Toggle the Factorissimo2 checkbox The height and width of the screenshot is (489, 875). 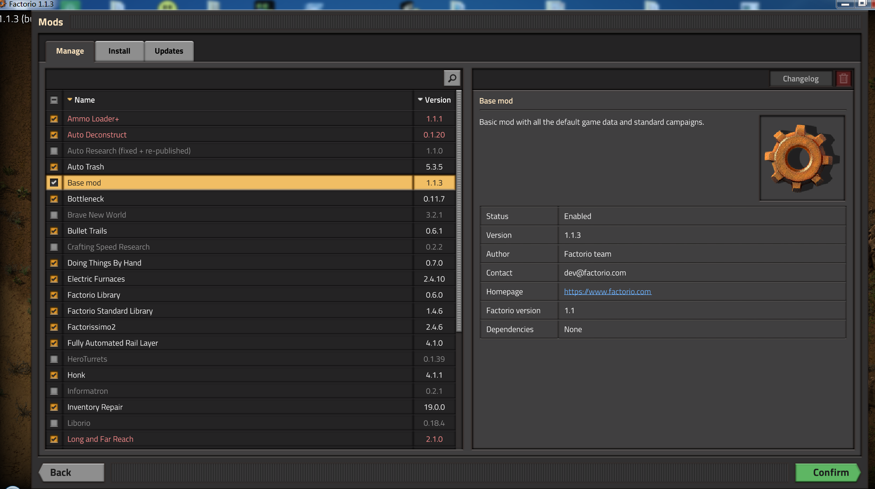coord(54,327)
